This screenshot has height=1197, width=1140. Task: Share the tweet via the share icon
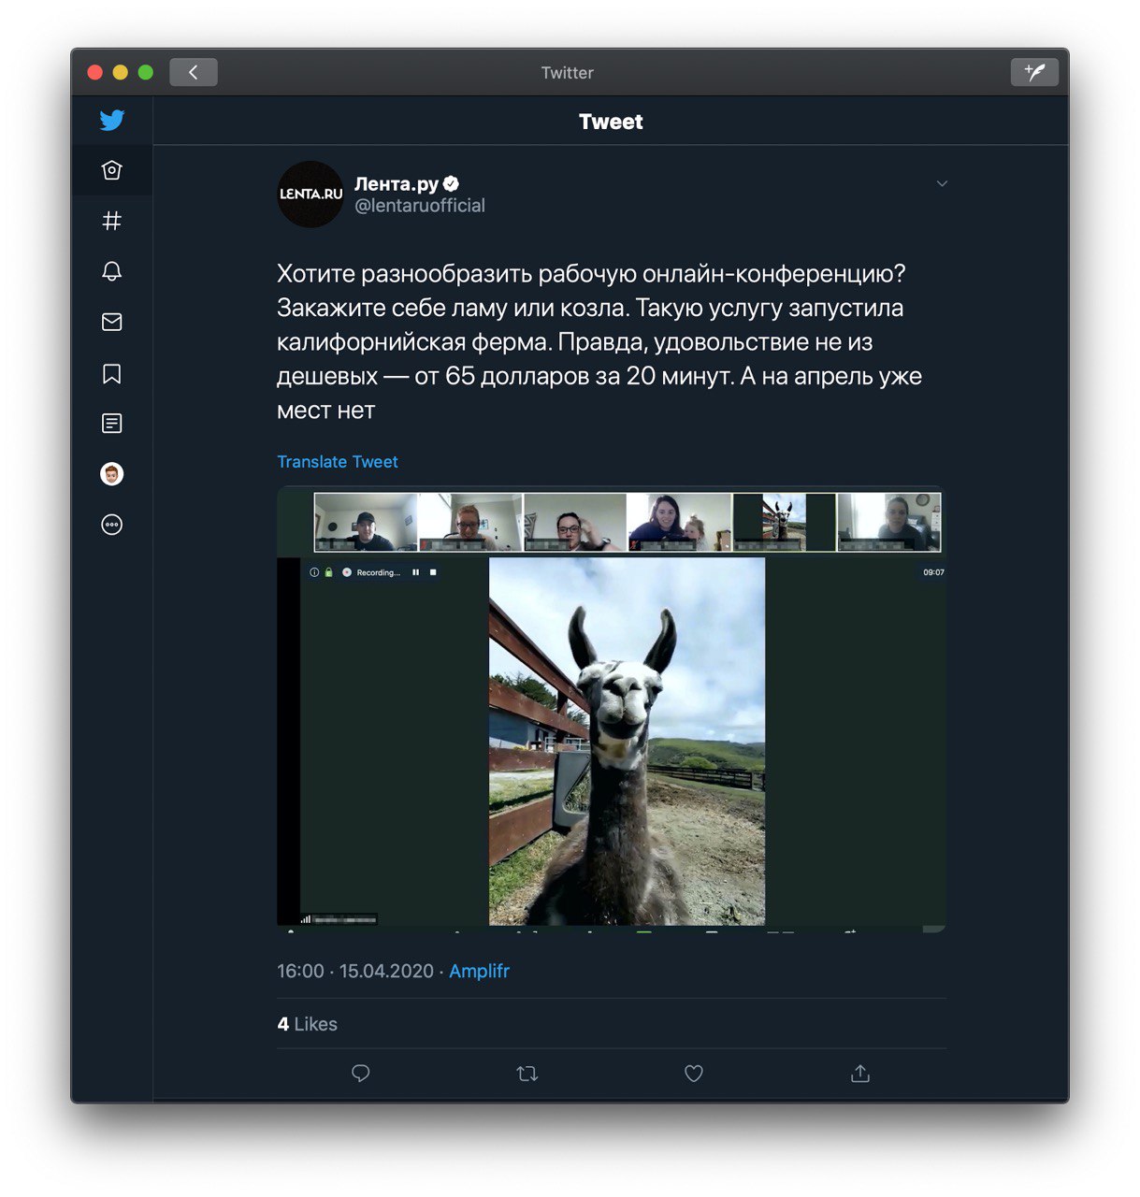pos(860,1074)
